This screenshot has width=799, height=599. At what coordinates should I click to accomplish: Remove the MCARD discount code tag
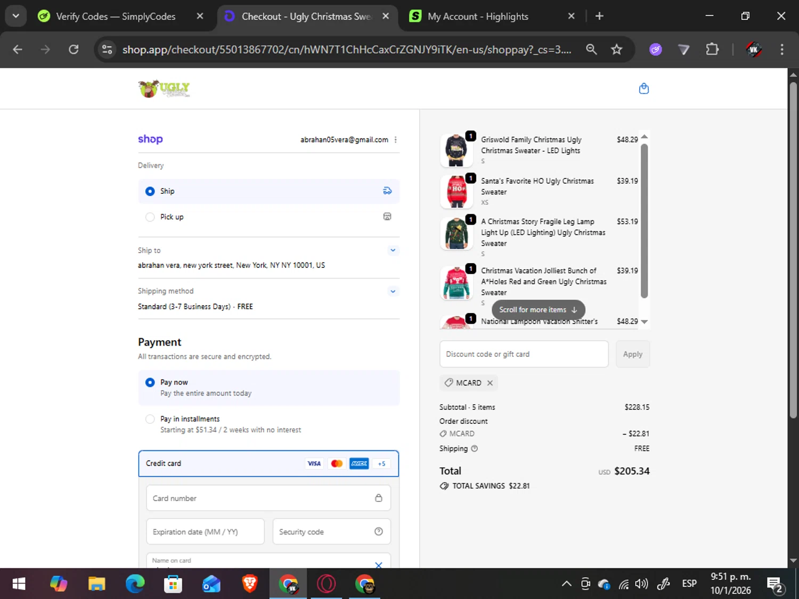tap(490, 383)
